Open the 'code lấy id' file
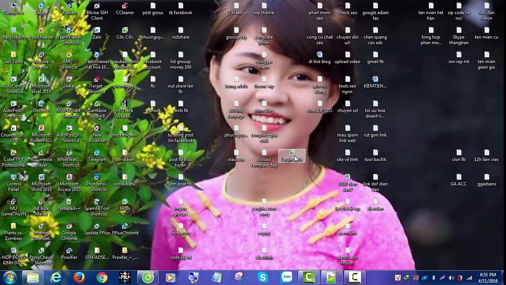 (x=181, y=255)
